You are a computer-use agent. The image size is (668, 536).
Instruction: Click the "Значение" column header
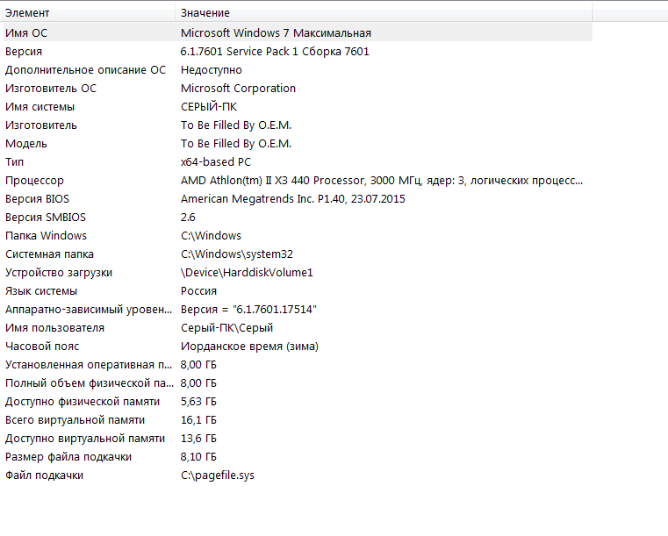[x=205, y=13]
